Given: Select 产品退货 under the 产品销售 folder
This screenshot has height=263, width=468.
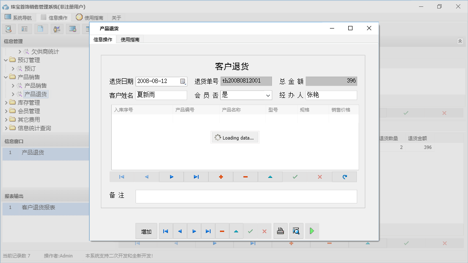Looking at the screenshot, I should 37,94.
